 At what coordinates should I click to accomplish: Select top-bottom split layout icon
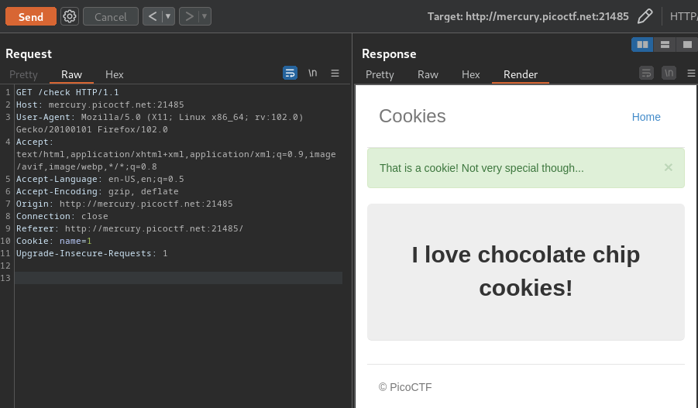point(665,44)
